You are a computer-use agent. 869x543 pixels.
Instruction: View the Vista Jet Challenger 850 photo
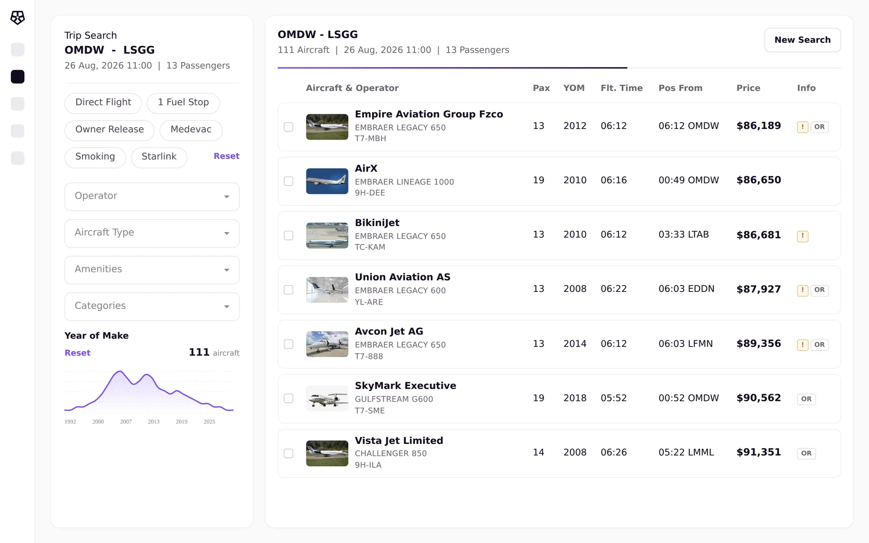(x=327, y=453)
